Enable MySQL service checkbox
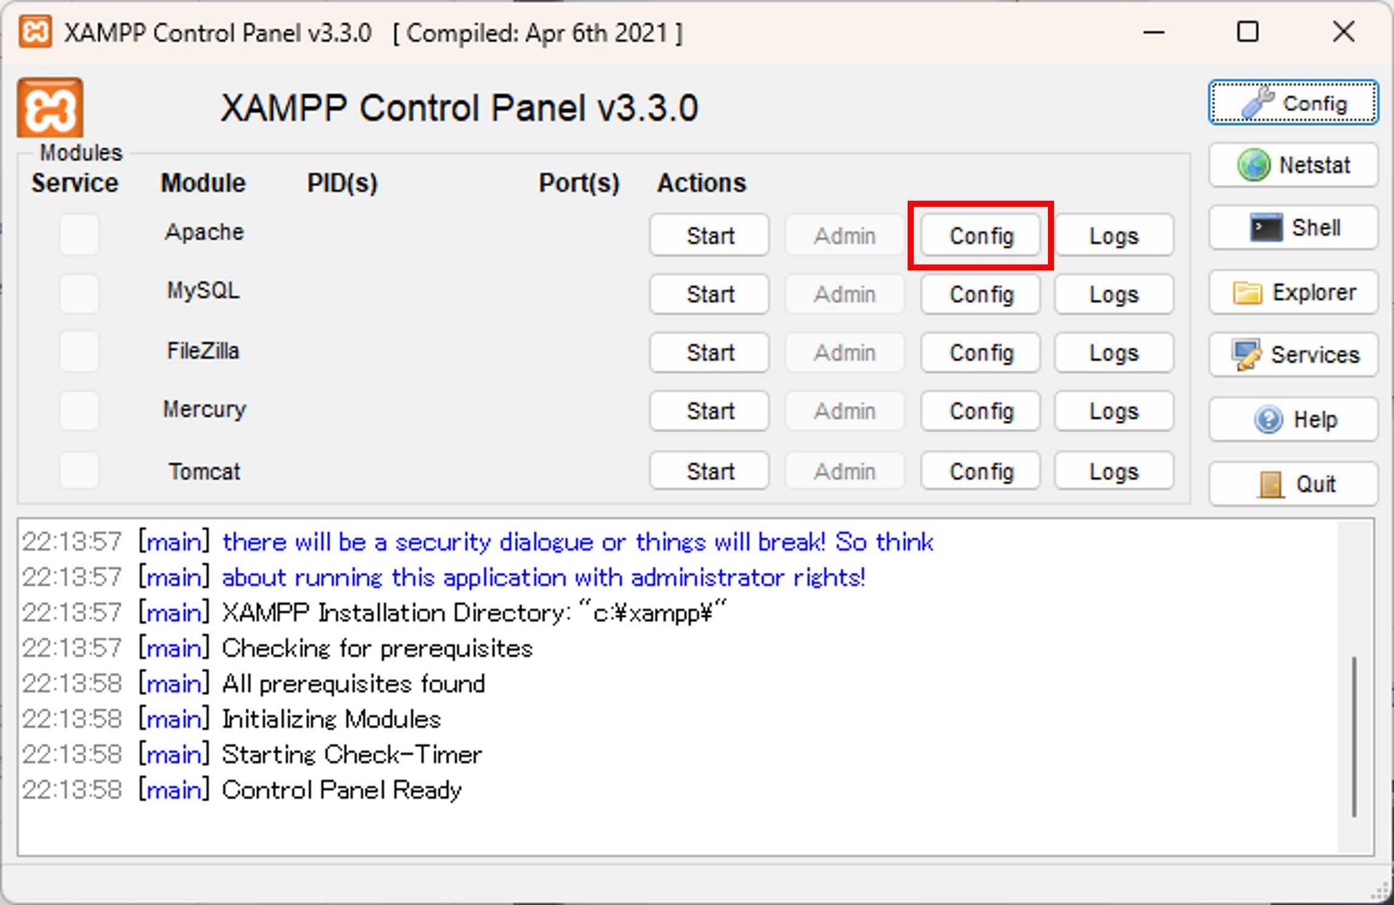This screenshot has height=905, width=1394. (x=79, y=294)
